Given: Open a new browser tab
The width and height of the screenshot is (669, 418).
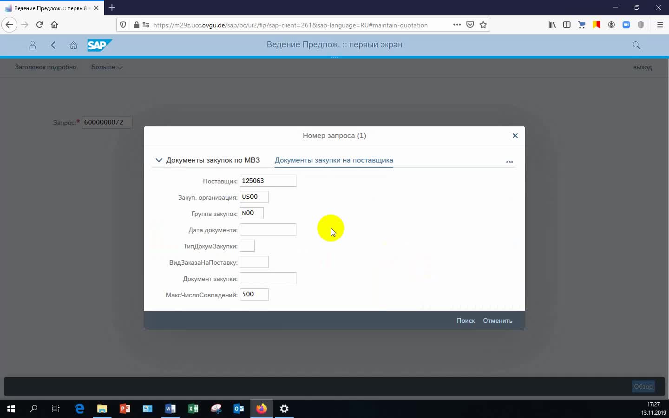Looking at the screenshot, I should [x=112, y=7].
